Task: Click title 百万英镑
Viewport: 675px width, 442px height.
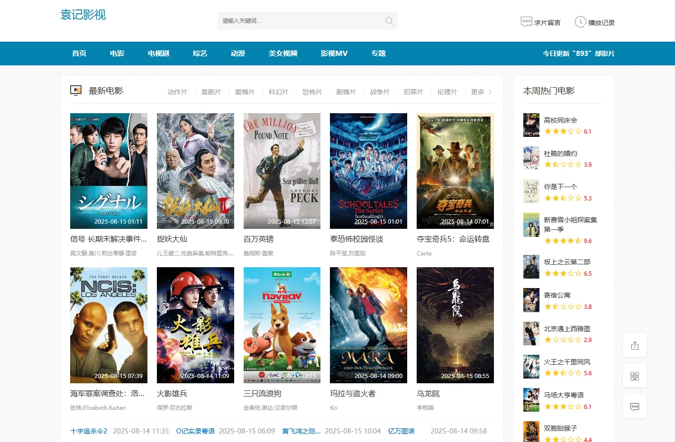Action: tap(259, 239)
